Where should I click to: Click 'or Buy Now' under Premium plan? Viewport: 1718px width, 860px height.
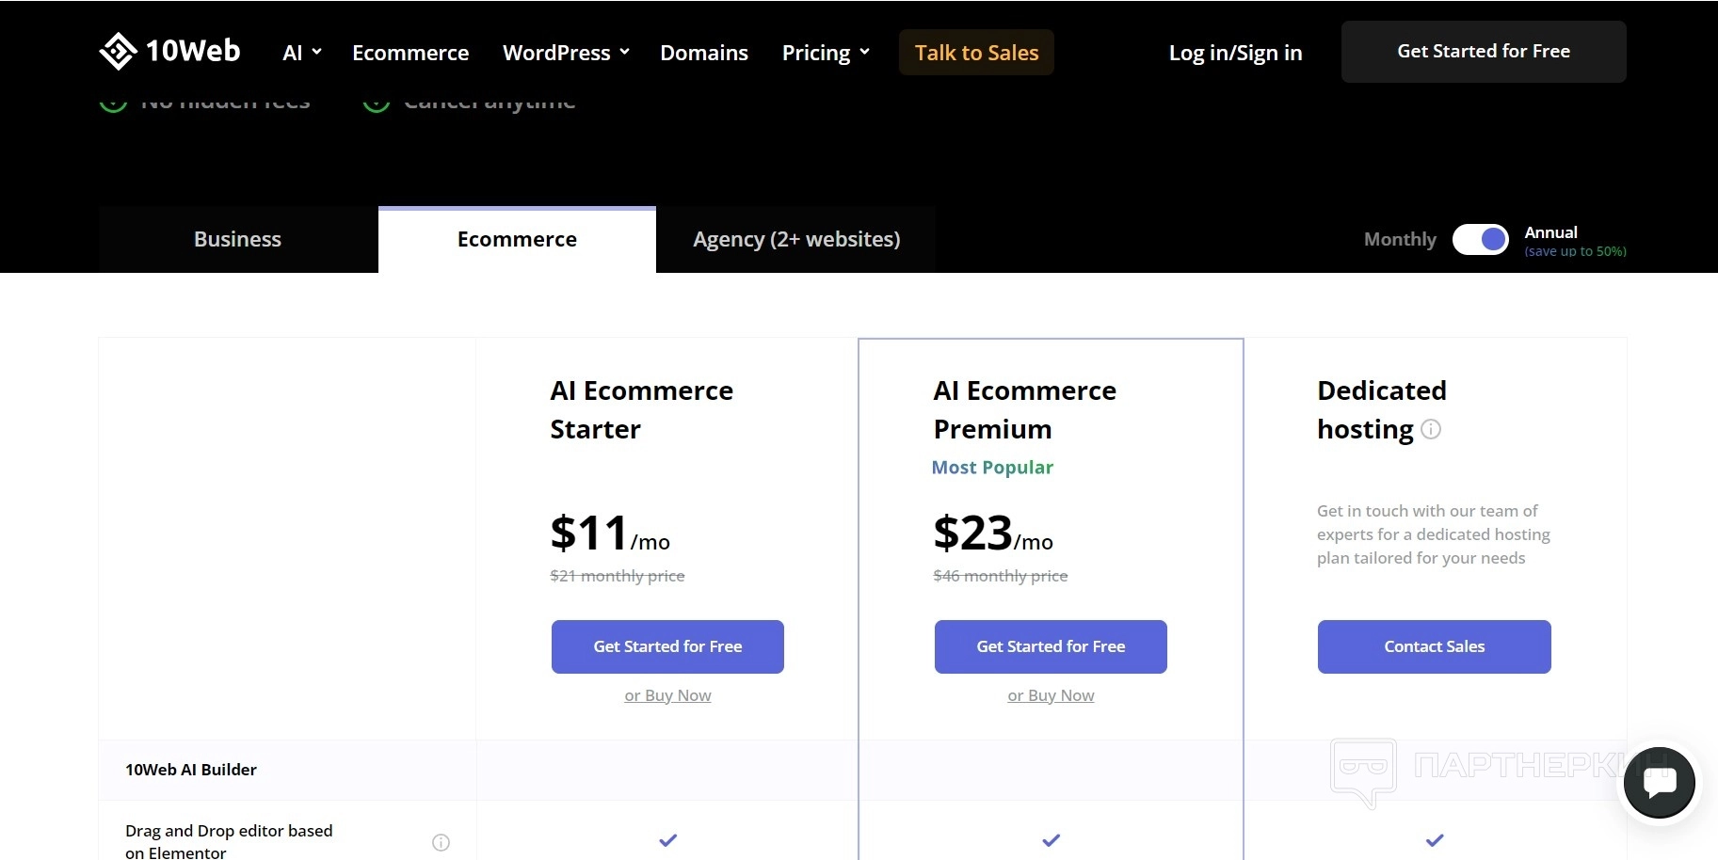pyautogui.click(x=1051, y=695)
